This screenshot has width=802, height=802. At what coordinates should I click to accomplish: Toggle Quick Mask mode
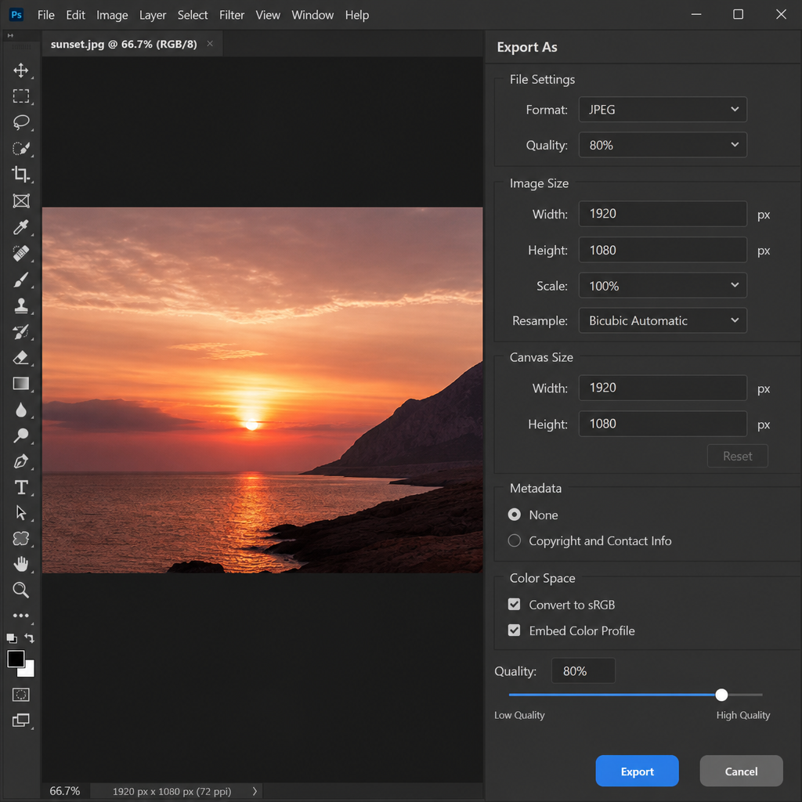click(20, 695)
